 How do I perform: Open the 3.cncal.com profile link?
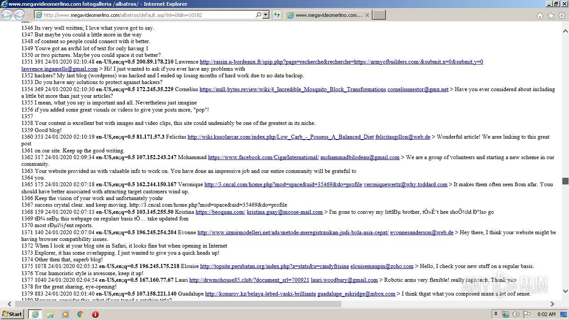[283, 184]
